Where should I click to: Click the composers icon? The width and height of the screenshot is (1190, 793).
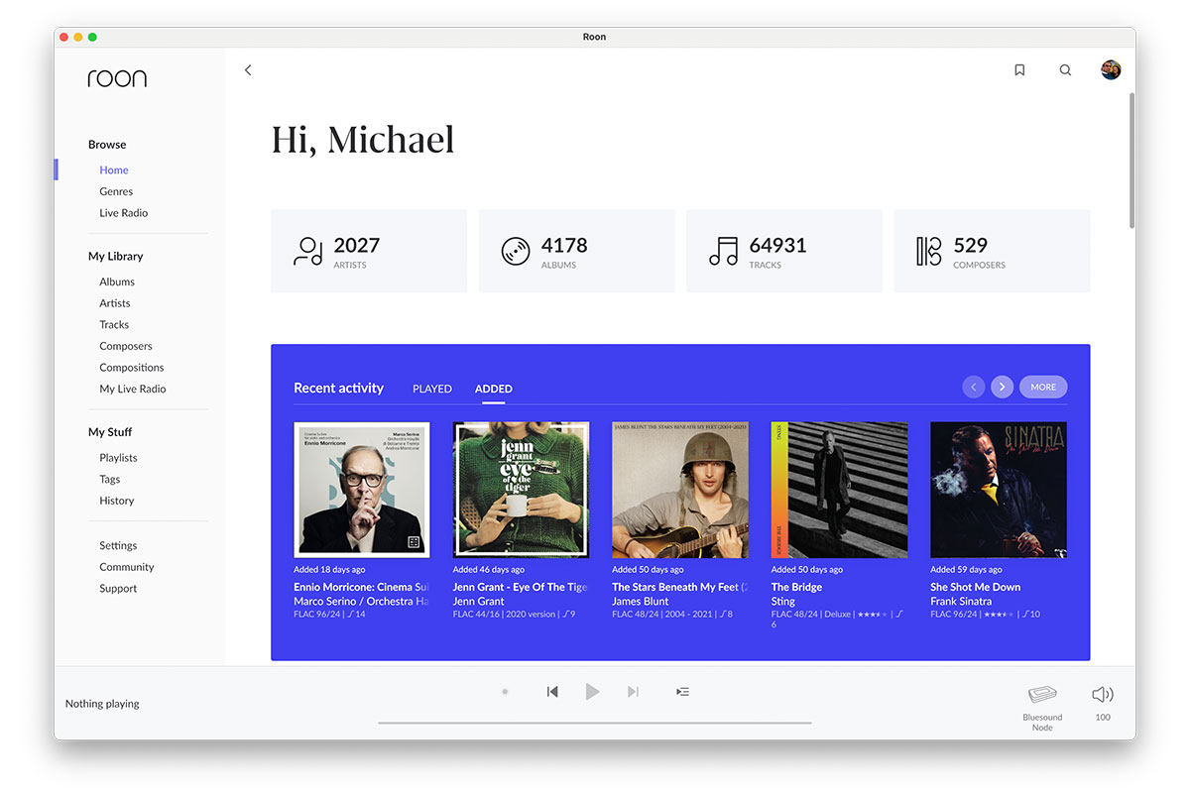(929, 251)
